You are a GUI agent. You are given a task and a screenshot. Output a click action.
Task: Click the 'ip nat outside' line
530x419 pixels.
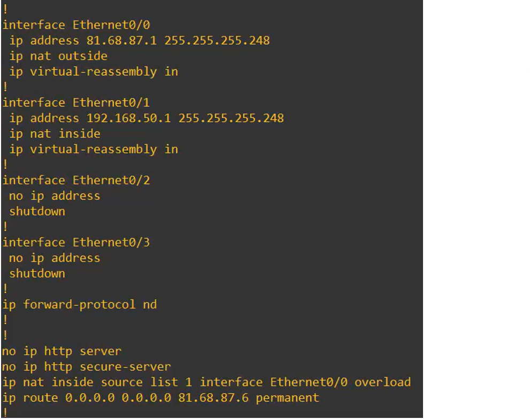coord(58,56)
